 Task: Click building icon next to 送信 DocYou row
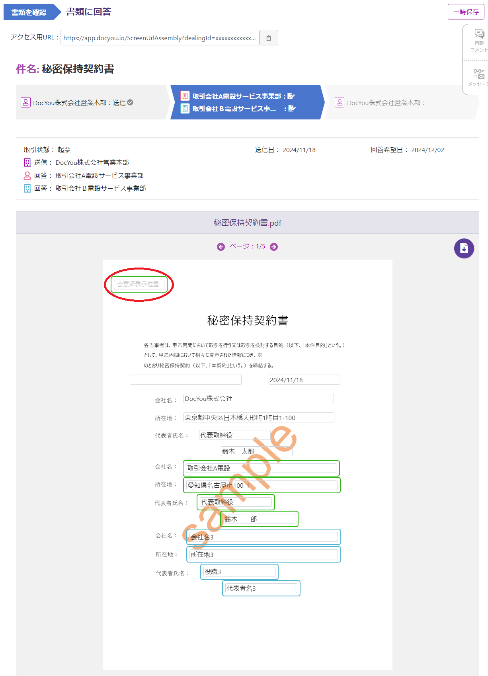coord(27,162)
